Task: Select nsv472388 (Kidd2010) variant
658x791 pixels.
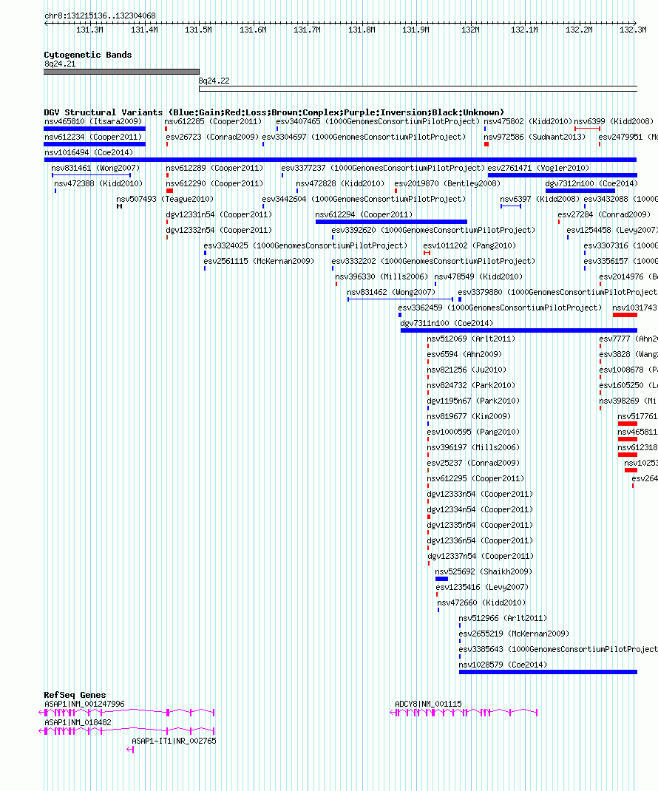Action: click(x=98, y=183)
